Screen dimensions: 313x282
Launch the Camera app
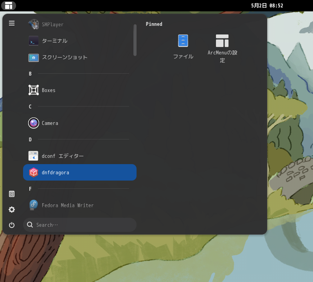pos(80,123)
